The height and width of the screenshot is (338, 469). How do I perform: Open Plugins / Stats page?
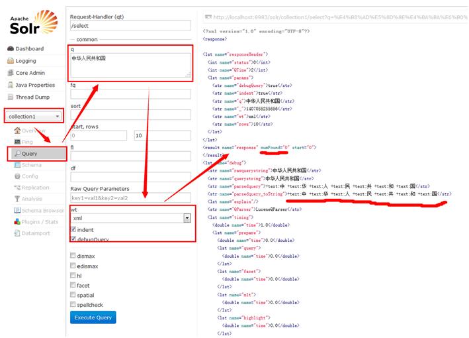(x=40, y=222)
